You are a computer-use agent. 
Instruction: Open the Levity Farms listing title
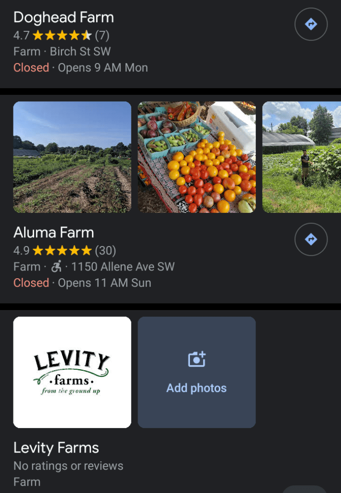point(56,448)
